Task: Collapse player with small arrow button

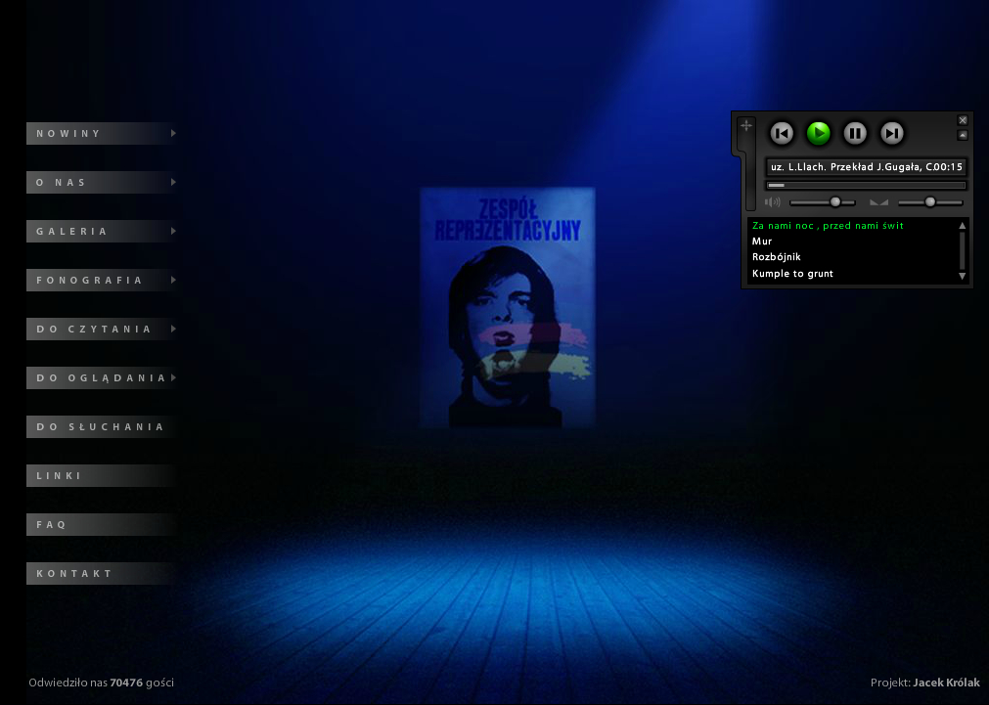Action: [x=963, y=135]
